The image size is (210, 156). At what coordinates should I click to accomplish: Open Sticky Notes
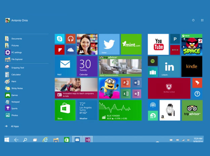[14, 88]
